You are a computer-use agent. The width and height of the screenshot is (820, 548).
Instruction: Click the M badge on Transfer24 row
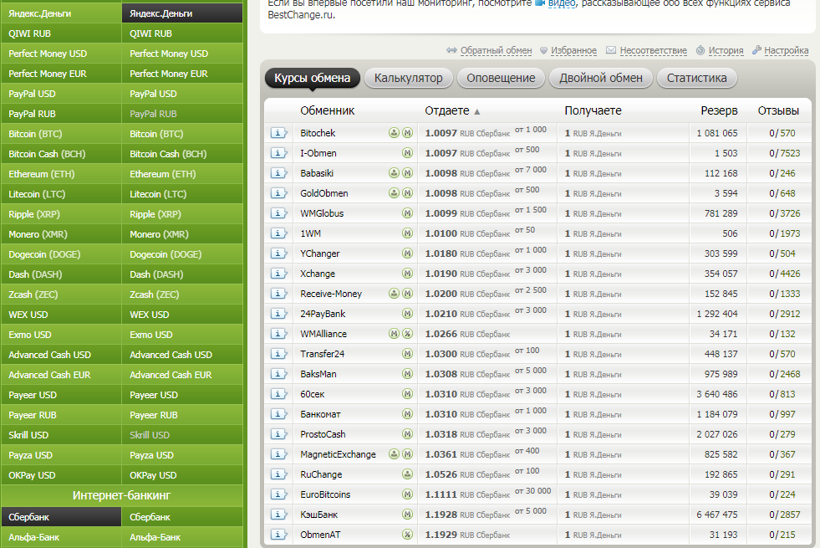[407, 354]
